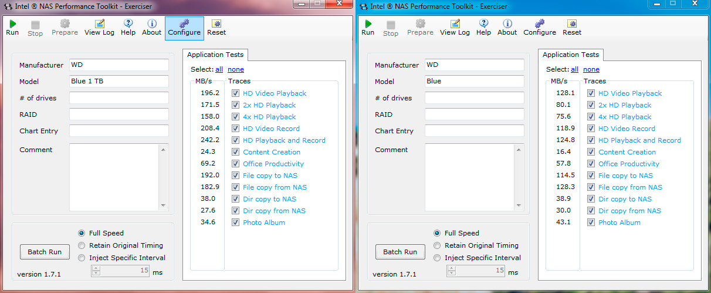Click the right window title bar app icon
Viewport: 711px width, 293px height.
coord(363,7)
